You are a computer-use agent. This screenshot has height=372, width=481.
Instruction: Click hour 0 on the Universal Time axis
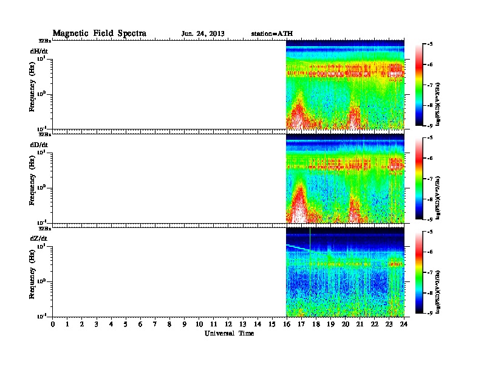point(53,324)
